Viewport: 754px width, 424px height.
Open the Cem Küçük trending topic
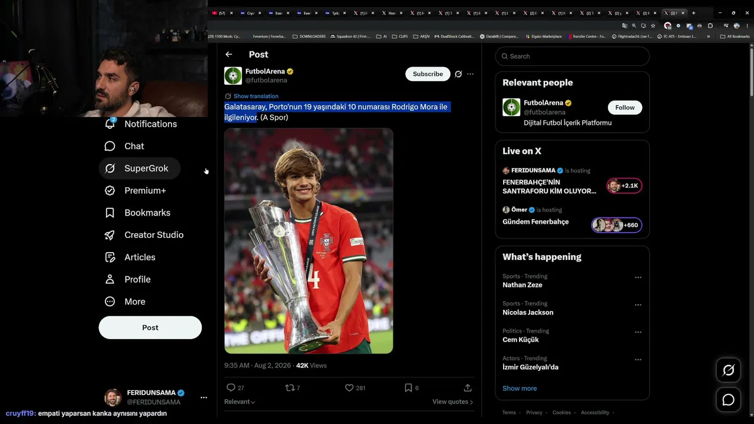point(521,340)
